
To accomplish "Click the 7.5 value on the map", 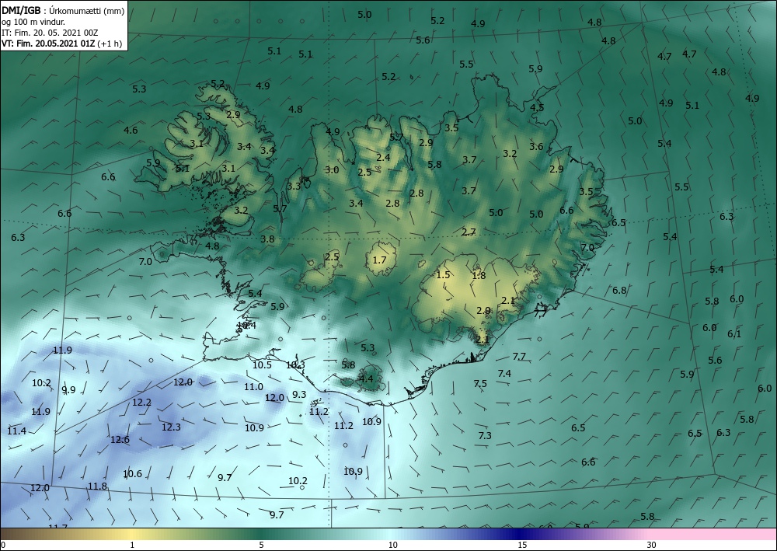I will [x=480, y=383].
